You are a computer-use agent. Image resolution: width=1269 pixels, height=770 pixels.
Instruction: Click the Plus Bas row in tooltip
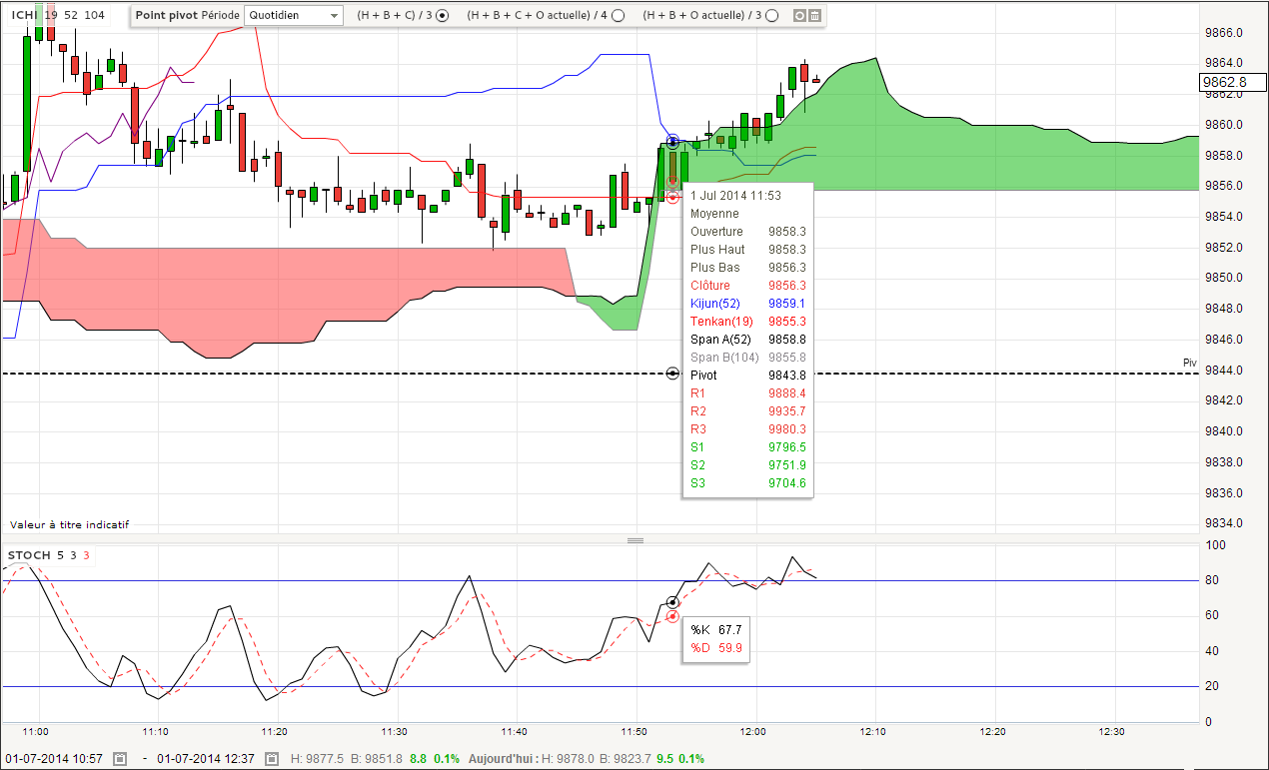coord(747,267)
